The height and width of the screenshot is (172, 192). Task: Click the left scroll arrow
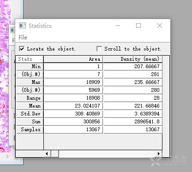point(47,153)
